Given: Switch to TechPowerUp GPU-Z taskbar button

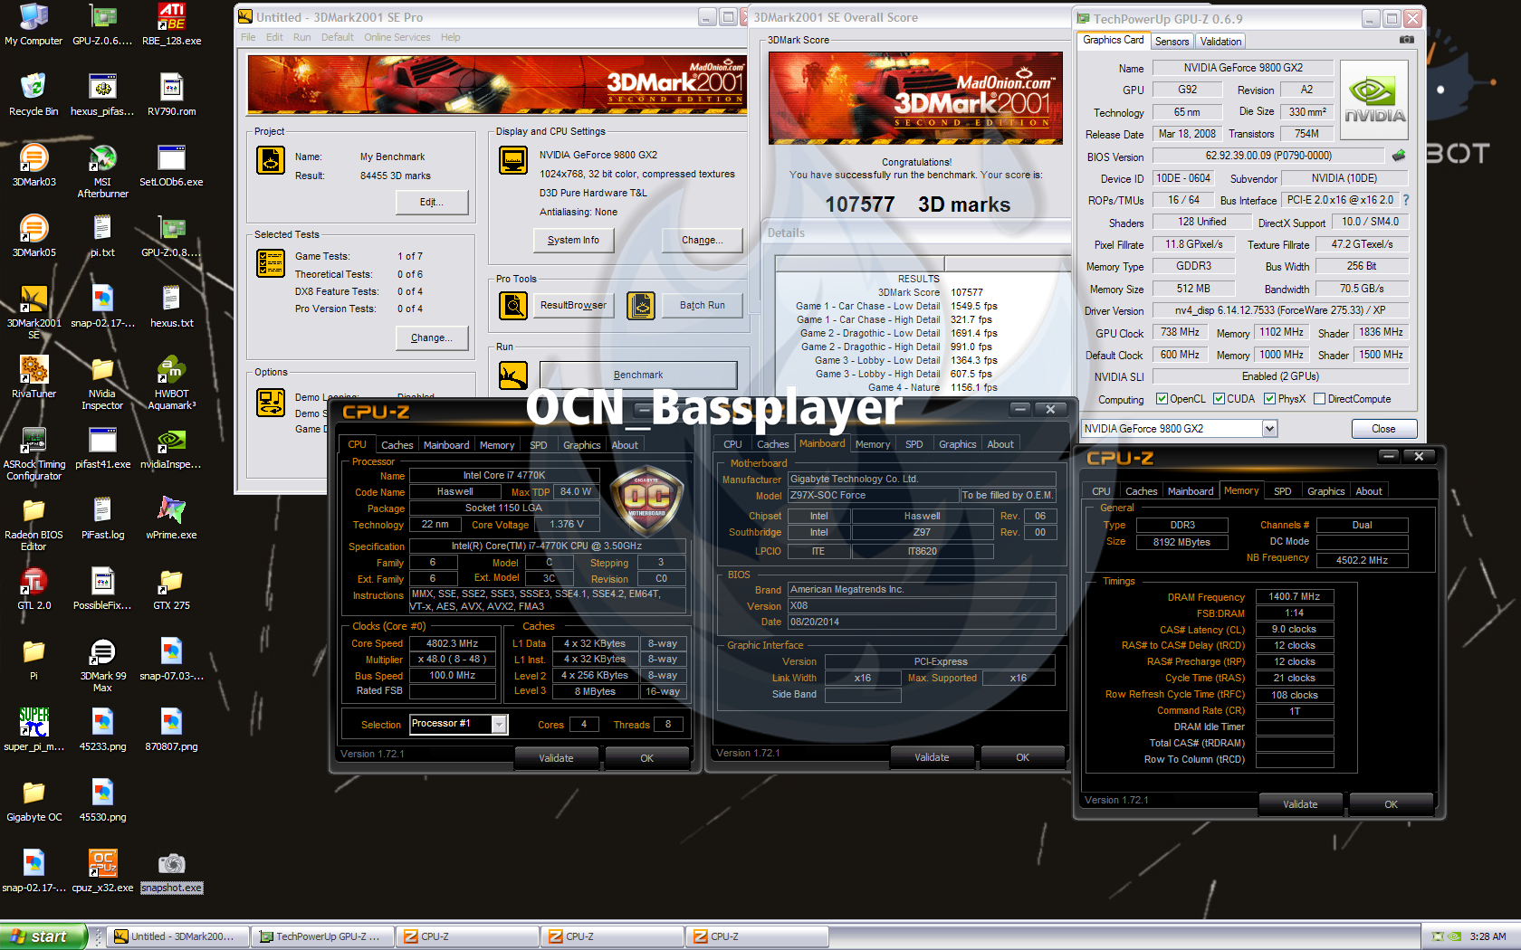Looking at the screenshot, I should [323, 936].
